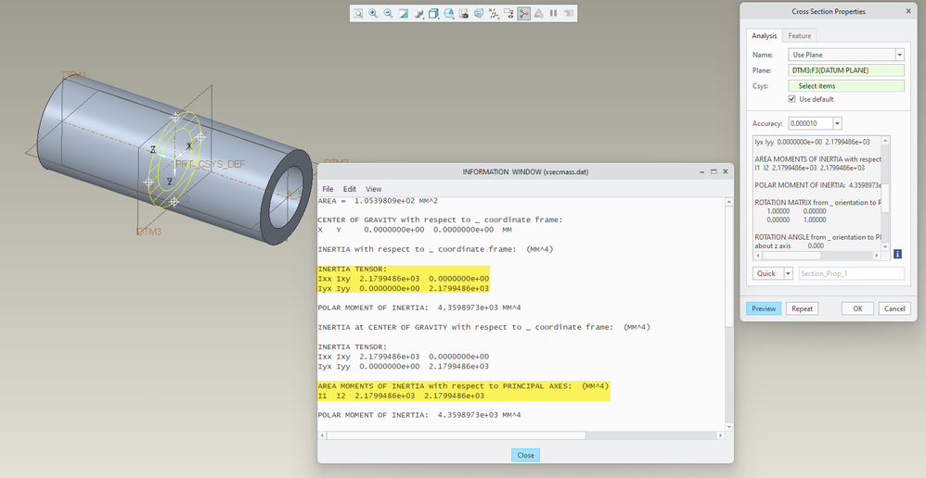The image size is (926, 478).
Task: Click the Zoom Out magnifier icon
Action: click(388, 13)
